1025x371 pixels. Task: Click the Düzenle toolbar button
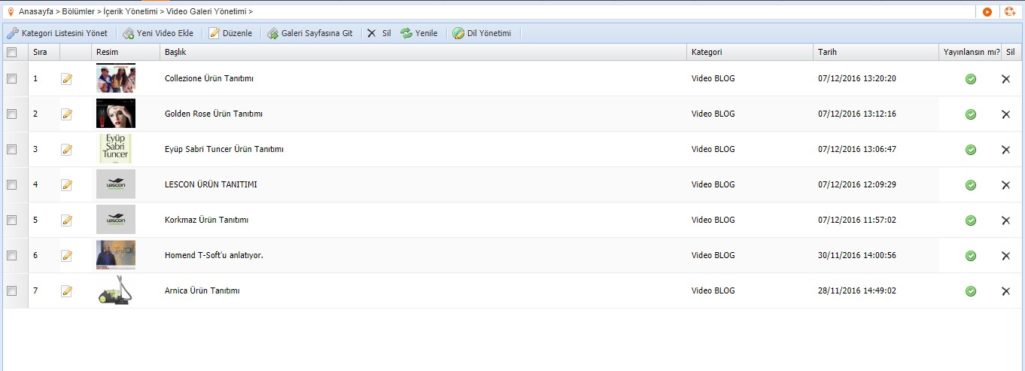(230, 33)
